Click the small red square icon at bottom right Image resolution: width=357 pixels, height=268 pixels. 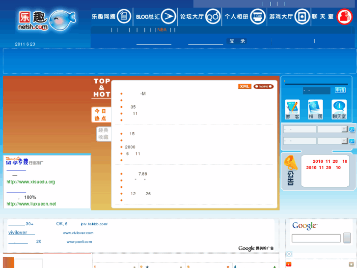point(289,265)
